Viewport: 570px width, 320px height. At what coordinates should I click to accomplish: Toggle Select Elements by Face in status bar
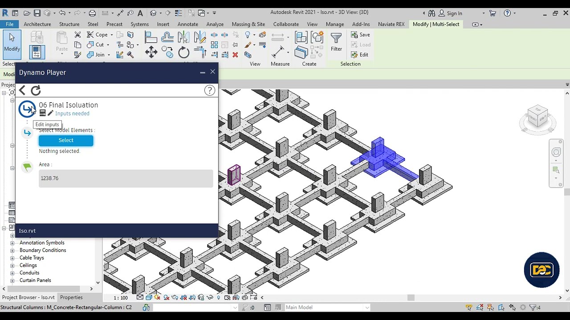point(501,308)
